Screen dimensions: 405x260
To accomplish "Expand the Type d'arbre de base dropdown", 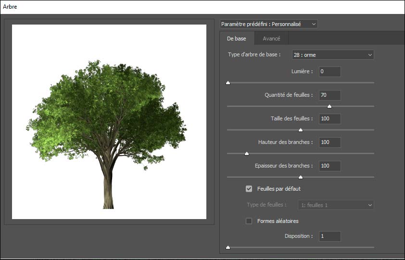I will [332, 55].
